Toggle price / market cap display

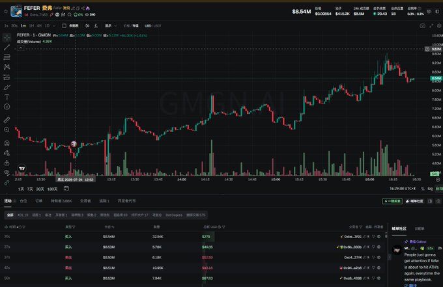pos(131,25)
